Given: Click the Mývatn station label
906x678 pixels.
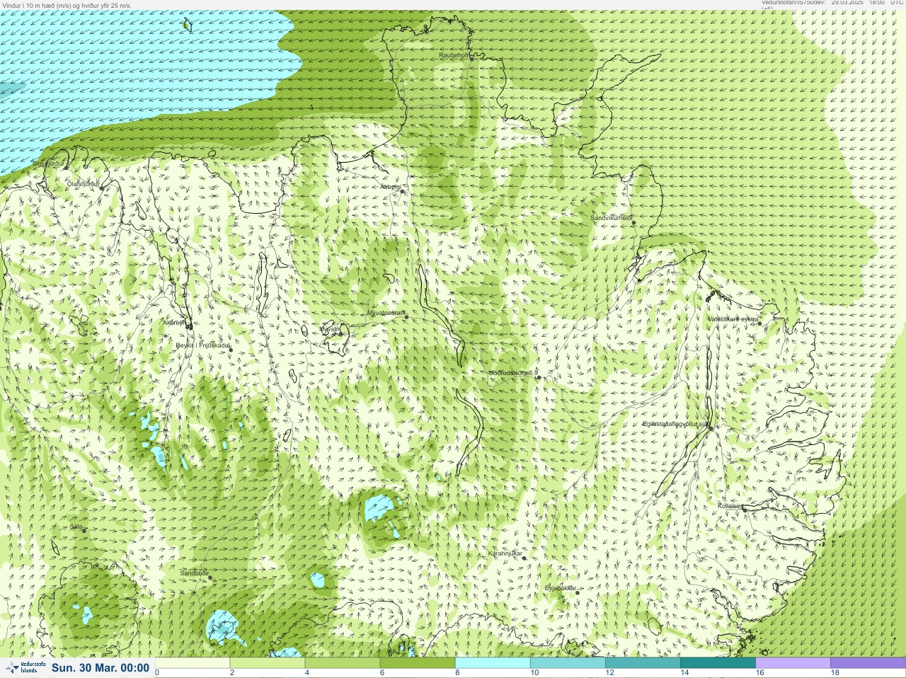Looking at the screenshot, I should [x=331, y=329].
